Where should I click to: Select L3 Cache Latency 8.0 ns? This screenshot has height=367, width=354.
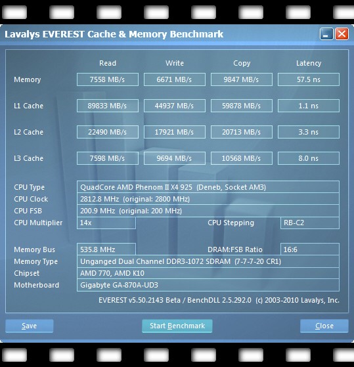tap(308, 158)
